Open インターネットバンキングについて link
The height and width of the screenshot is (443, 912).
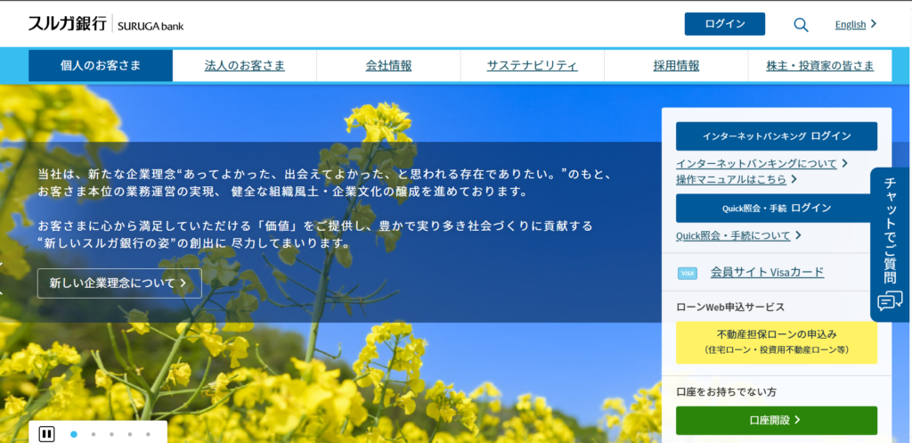click(761, 164)
